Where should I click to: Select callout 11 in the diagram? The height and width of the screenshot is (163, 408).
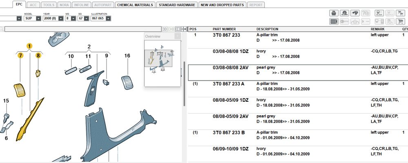[88, 56]
